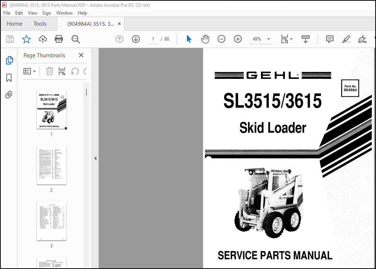Viewport: 376px width, 269px height.
Task: Select the (904984A) 3515 document tab
Action: point(90,24)
